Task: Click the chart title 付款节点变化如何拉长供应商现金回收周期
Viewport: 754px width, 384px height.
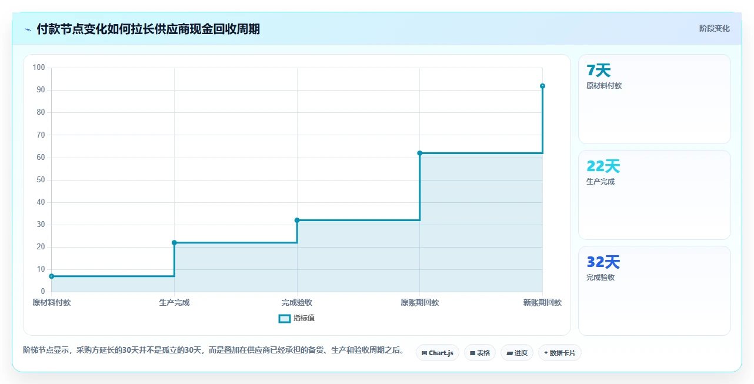Action: 148,29
